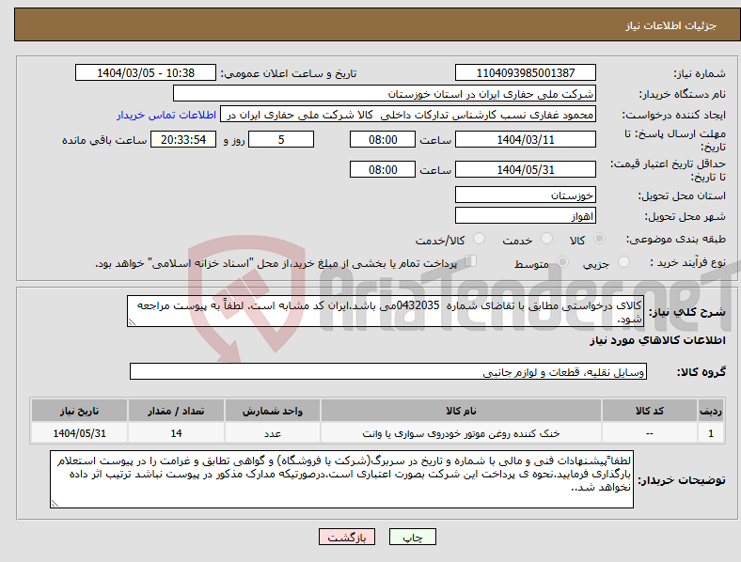Click the اطلاعات کالاهای مورد نیاز section heading

(657, 340)
